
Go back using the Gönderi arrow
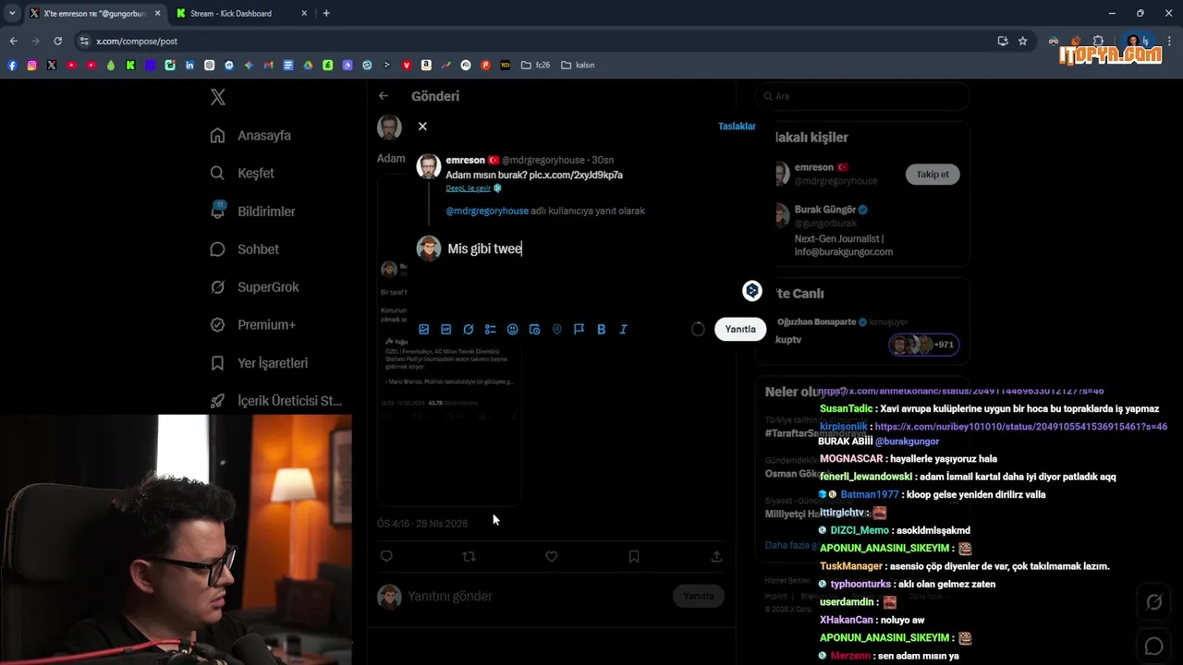click(x=384, y=96)
